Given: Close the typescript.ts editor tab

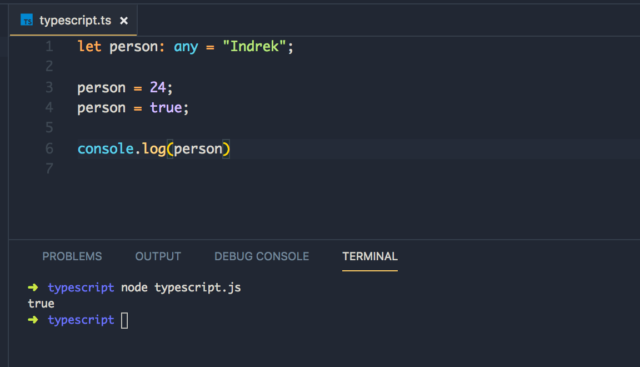Looking at the screenshot, I should [124, 21].
